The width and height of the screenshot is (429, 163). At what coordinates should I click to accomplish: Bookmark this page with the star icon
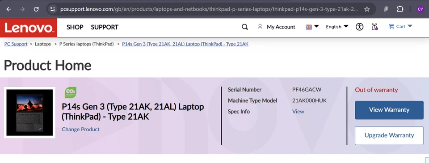[367, 9]
